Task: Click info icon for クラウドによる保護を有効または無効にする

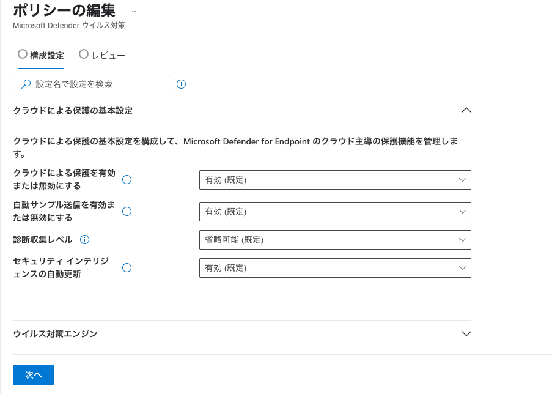Action: click(127, 180)
